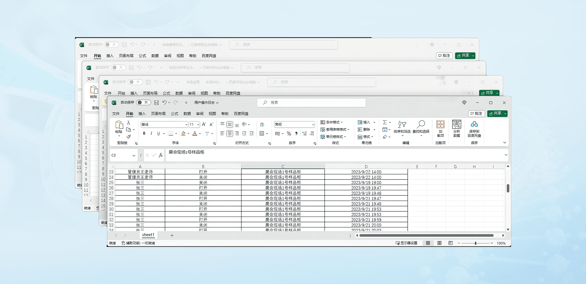The image size is (586, 284).
Task: Click the Cut scissors icon
Action: click(128, 122)
